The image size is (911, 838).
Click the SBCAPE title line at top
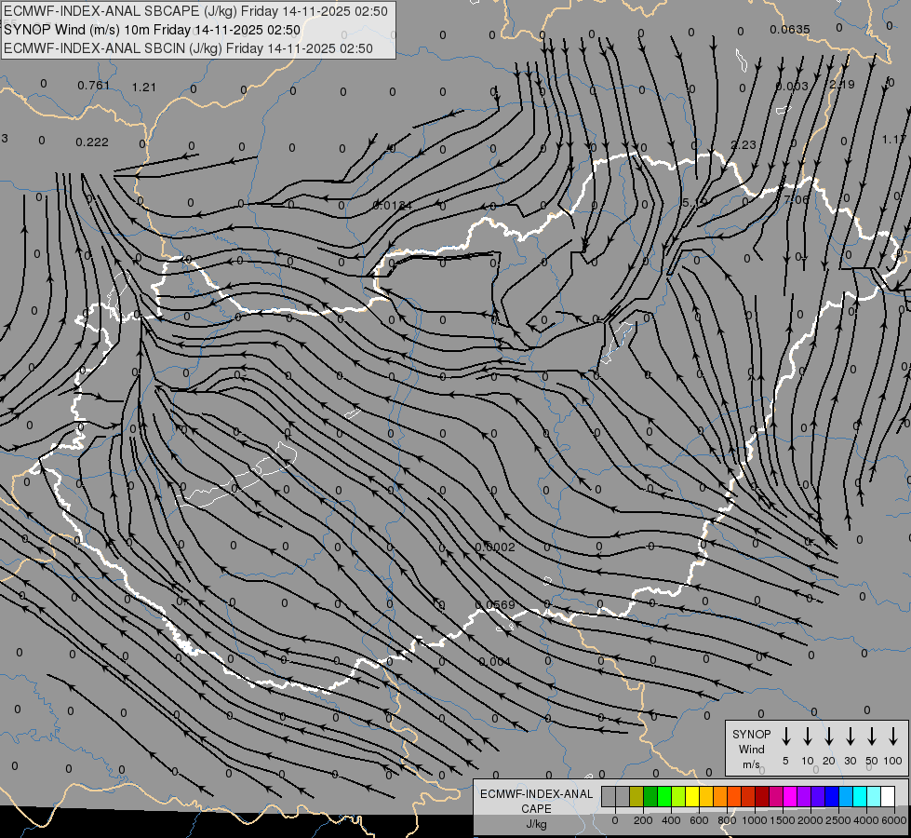coord(195,11)
